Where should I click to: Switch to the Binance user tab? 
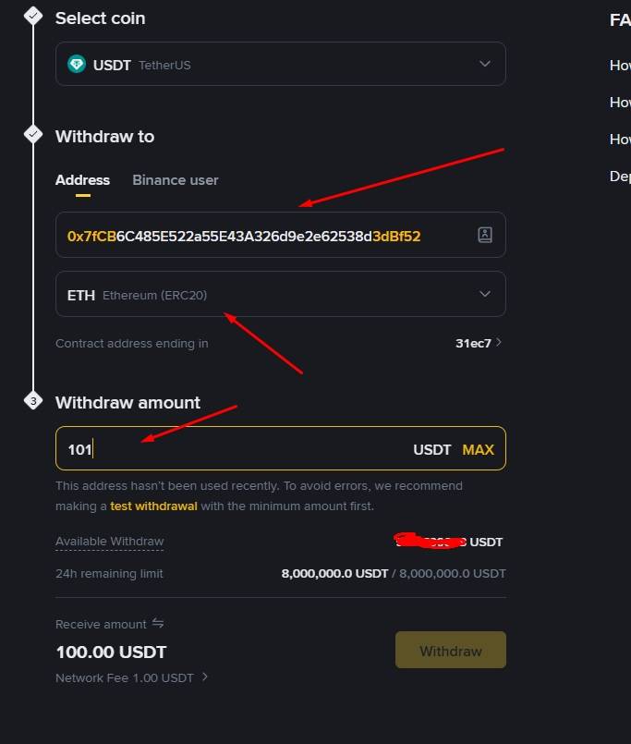point(176,180)
